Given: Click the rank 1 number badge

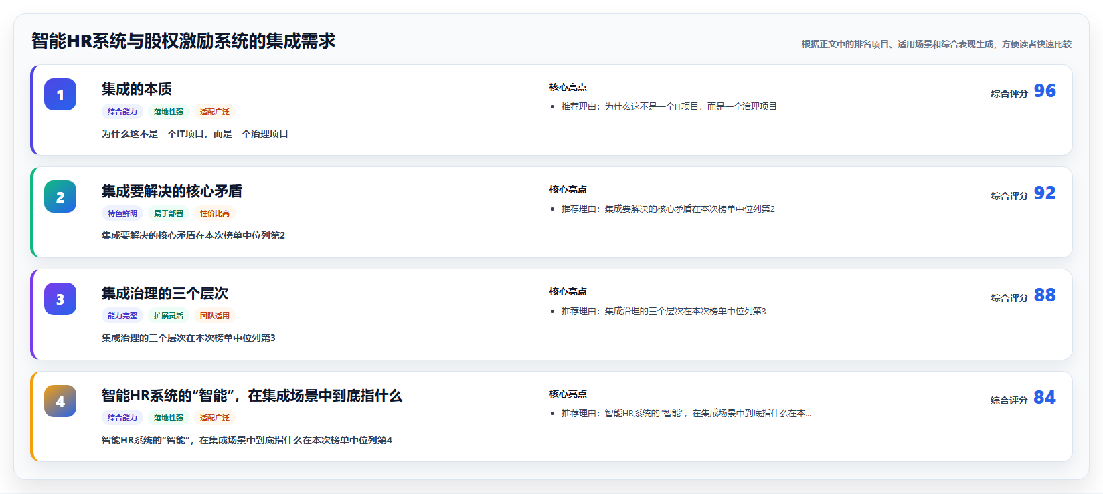Looking at the screenshot, I should (60, 94).
